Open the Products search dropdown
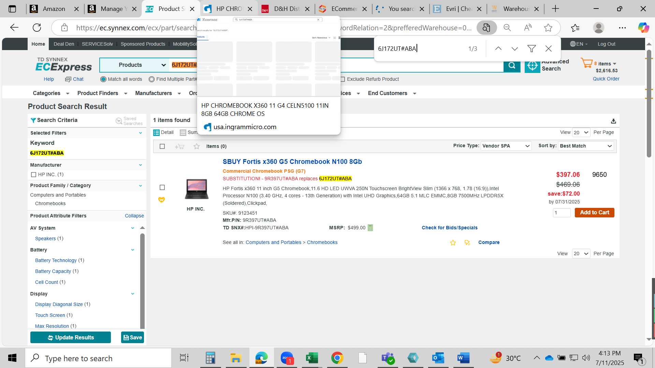655x368 pixels. click(x=134, y=65)
